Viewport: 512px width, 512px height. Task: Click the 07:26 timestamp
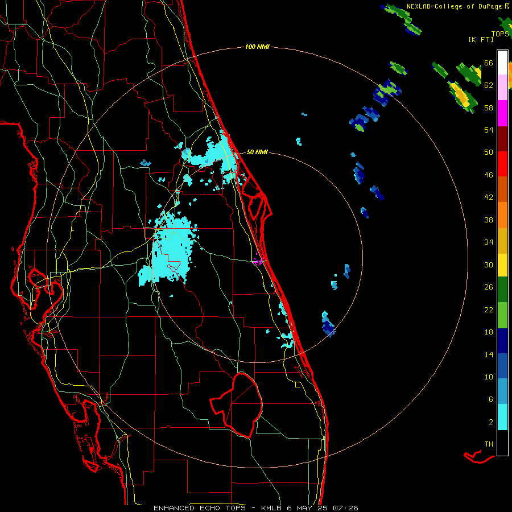(345, 508)
